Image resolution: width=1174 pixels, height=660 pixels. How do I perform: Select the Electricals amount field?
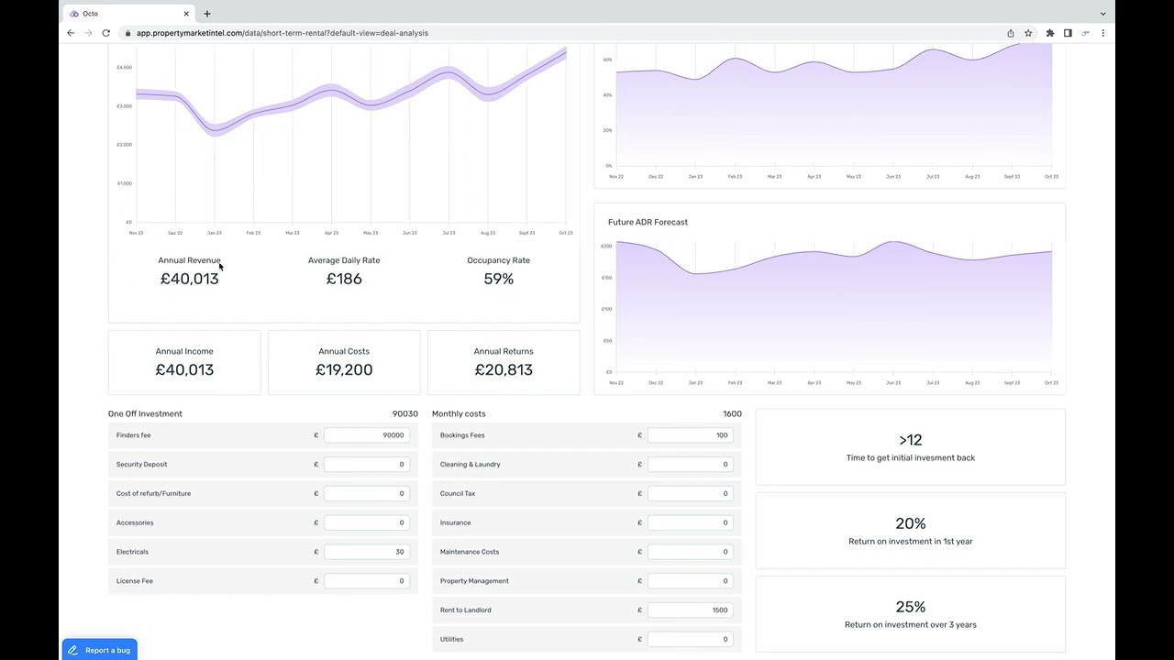[x=366, y=552]
